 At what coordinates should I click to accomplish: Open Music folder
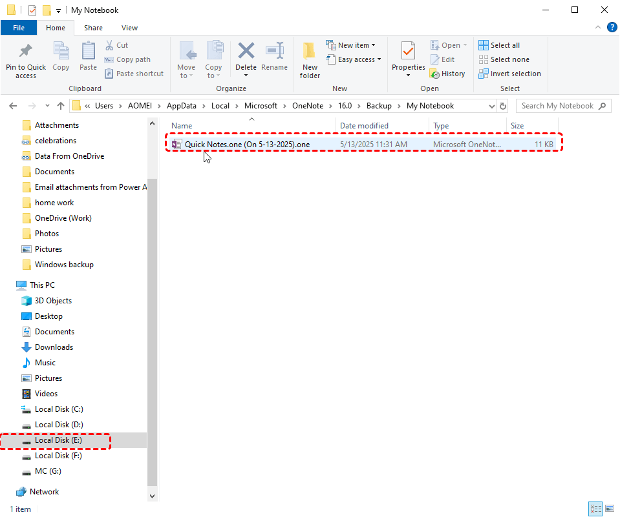coord(45,363)
